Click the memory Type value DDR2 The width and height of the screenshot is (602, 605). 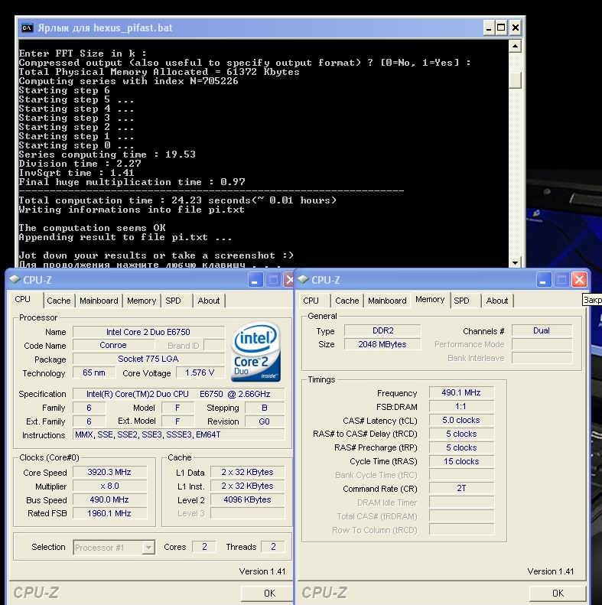click(382, 330)
